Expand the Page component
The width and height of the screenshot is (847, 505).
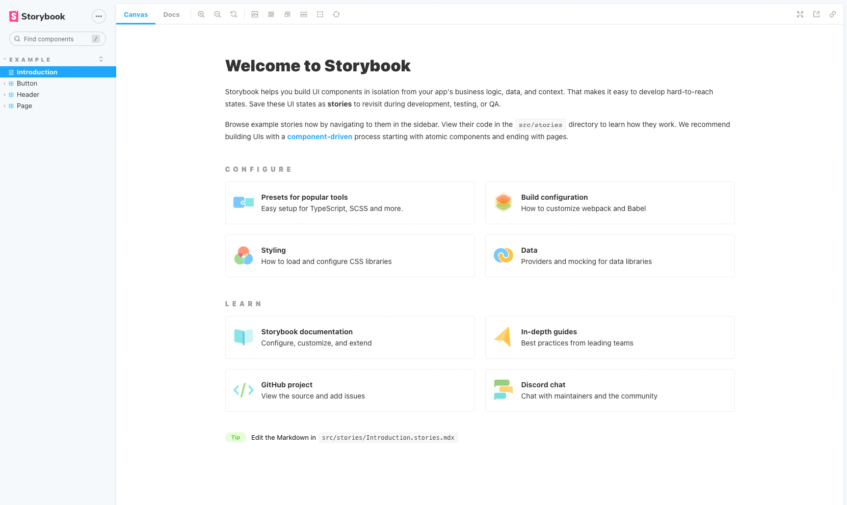pyautogui.click(x=58, y=105)
